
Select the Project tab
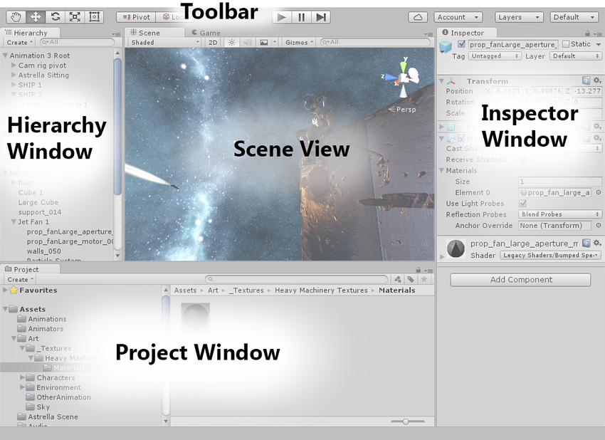pyautogui.click(x=24, y=269)
